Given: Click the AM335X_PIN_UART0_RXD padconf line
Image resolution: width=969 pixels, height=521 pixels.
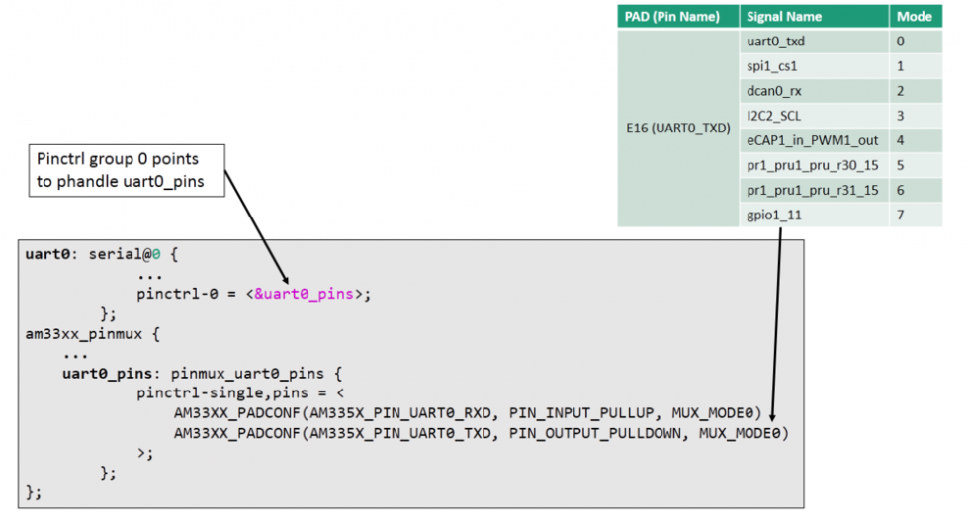Looking at the screenshot, I should pos(466,413).
